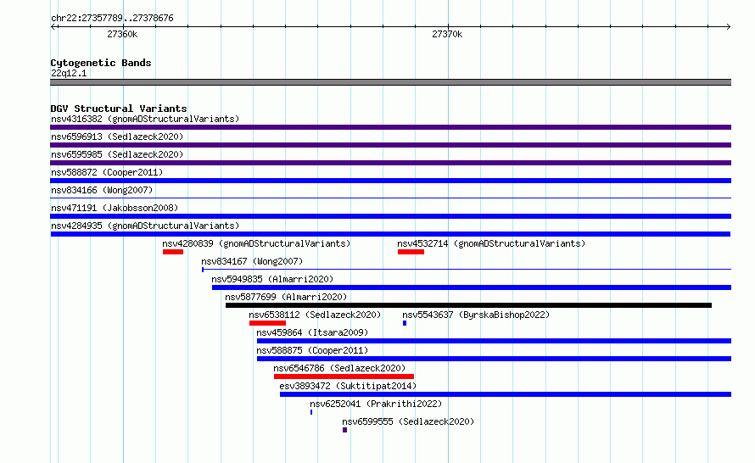The width and height of the screenshot is (755, 463).
Task: Open nsv588872 (Cooper2011) variant label
Action: coord(107,172)
